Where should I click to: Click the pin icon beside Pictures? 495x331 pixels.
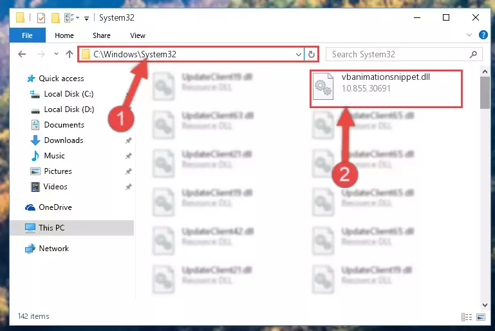tap(129, 171)
